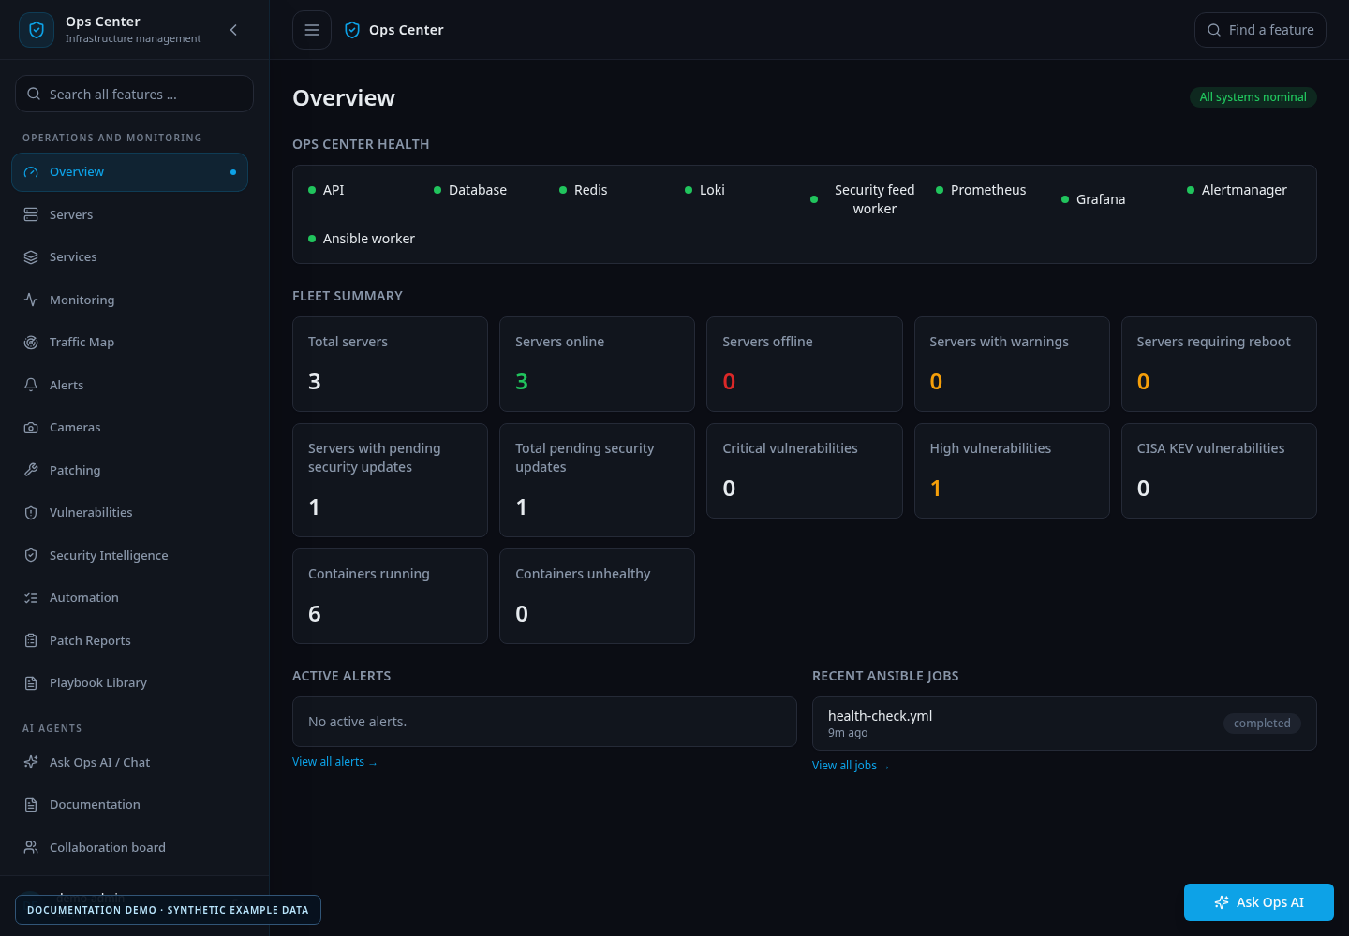Go to Patching
Image resolution: width=1349 pixels, height=936 pixels.
pos(129,470)
